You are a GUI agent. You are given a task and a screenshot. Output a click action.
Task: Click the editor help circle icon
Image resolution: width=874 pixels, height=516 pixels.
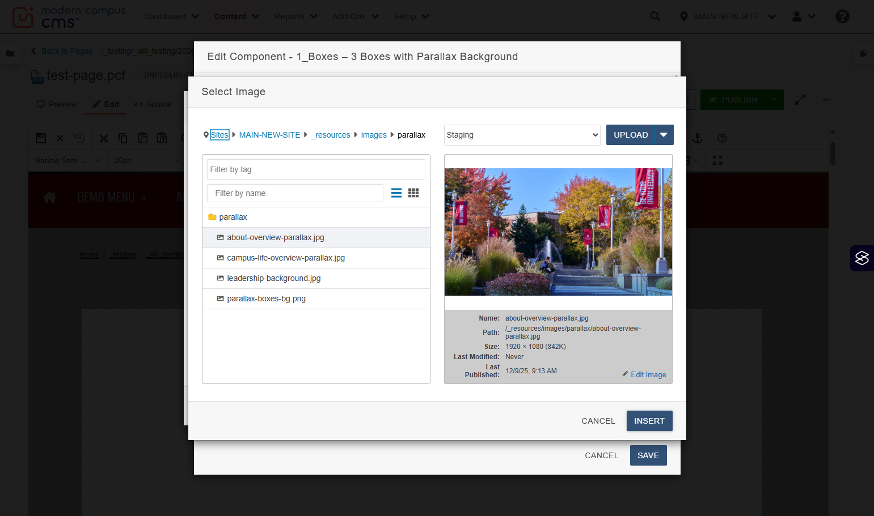(x=721, y=138)
